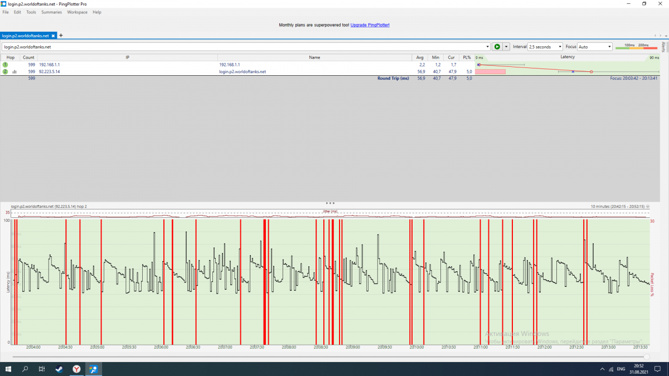The height and width of the screenshot is (376, 669).
Task: Expand the target address history dropdown
Action: 487,47
